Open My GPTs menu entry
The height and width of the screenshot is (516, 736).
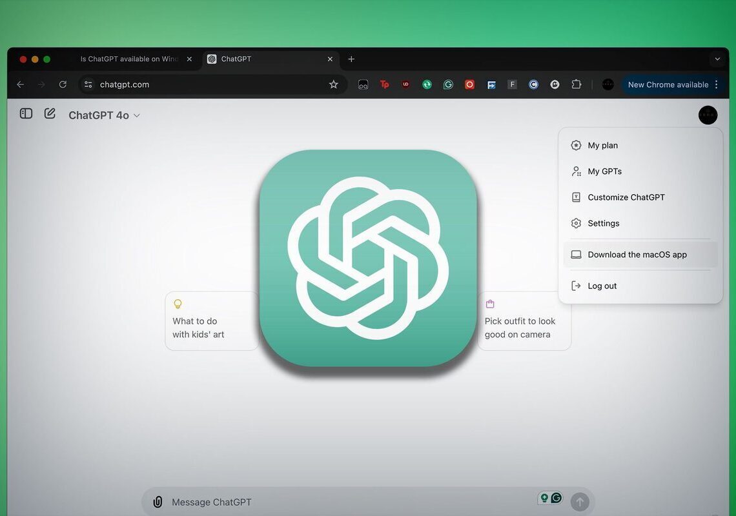[640, 171]
